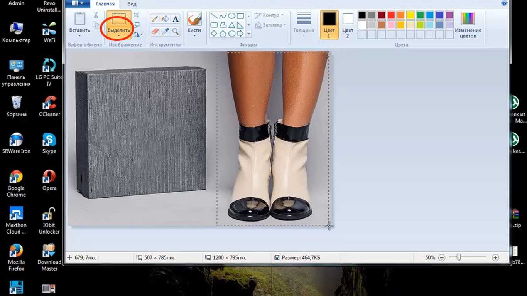Pick the yellow color swatch
Image resolution: width=527 pixels, height=296 pixels.
click(x=410, y=15)
